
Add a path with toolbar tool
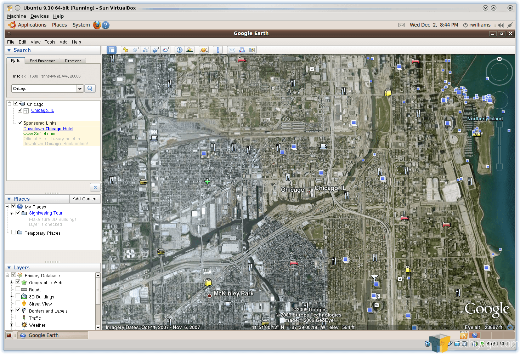click(146, 50)
